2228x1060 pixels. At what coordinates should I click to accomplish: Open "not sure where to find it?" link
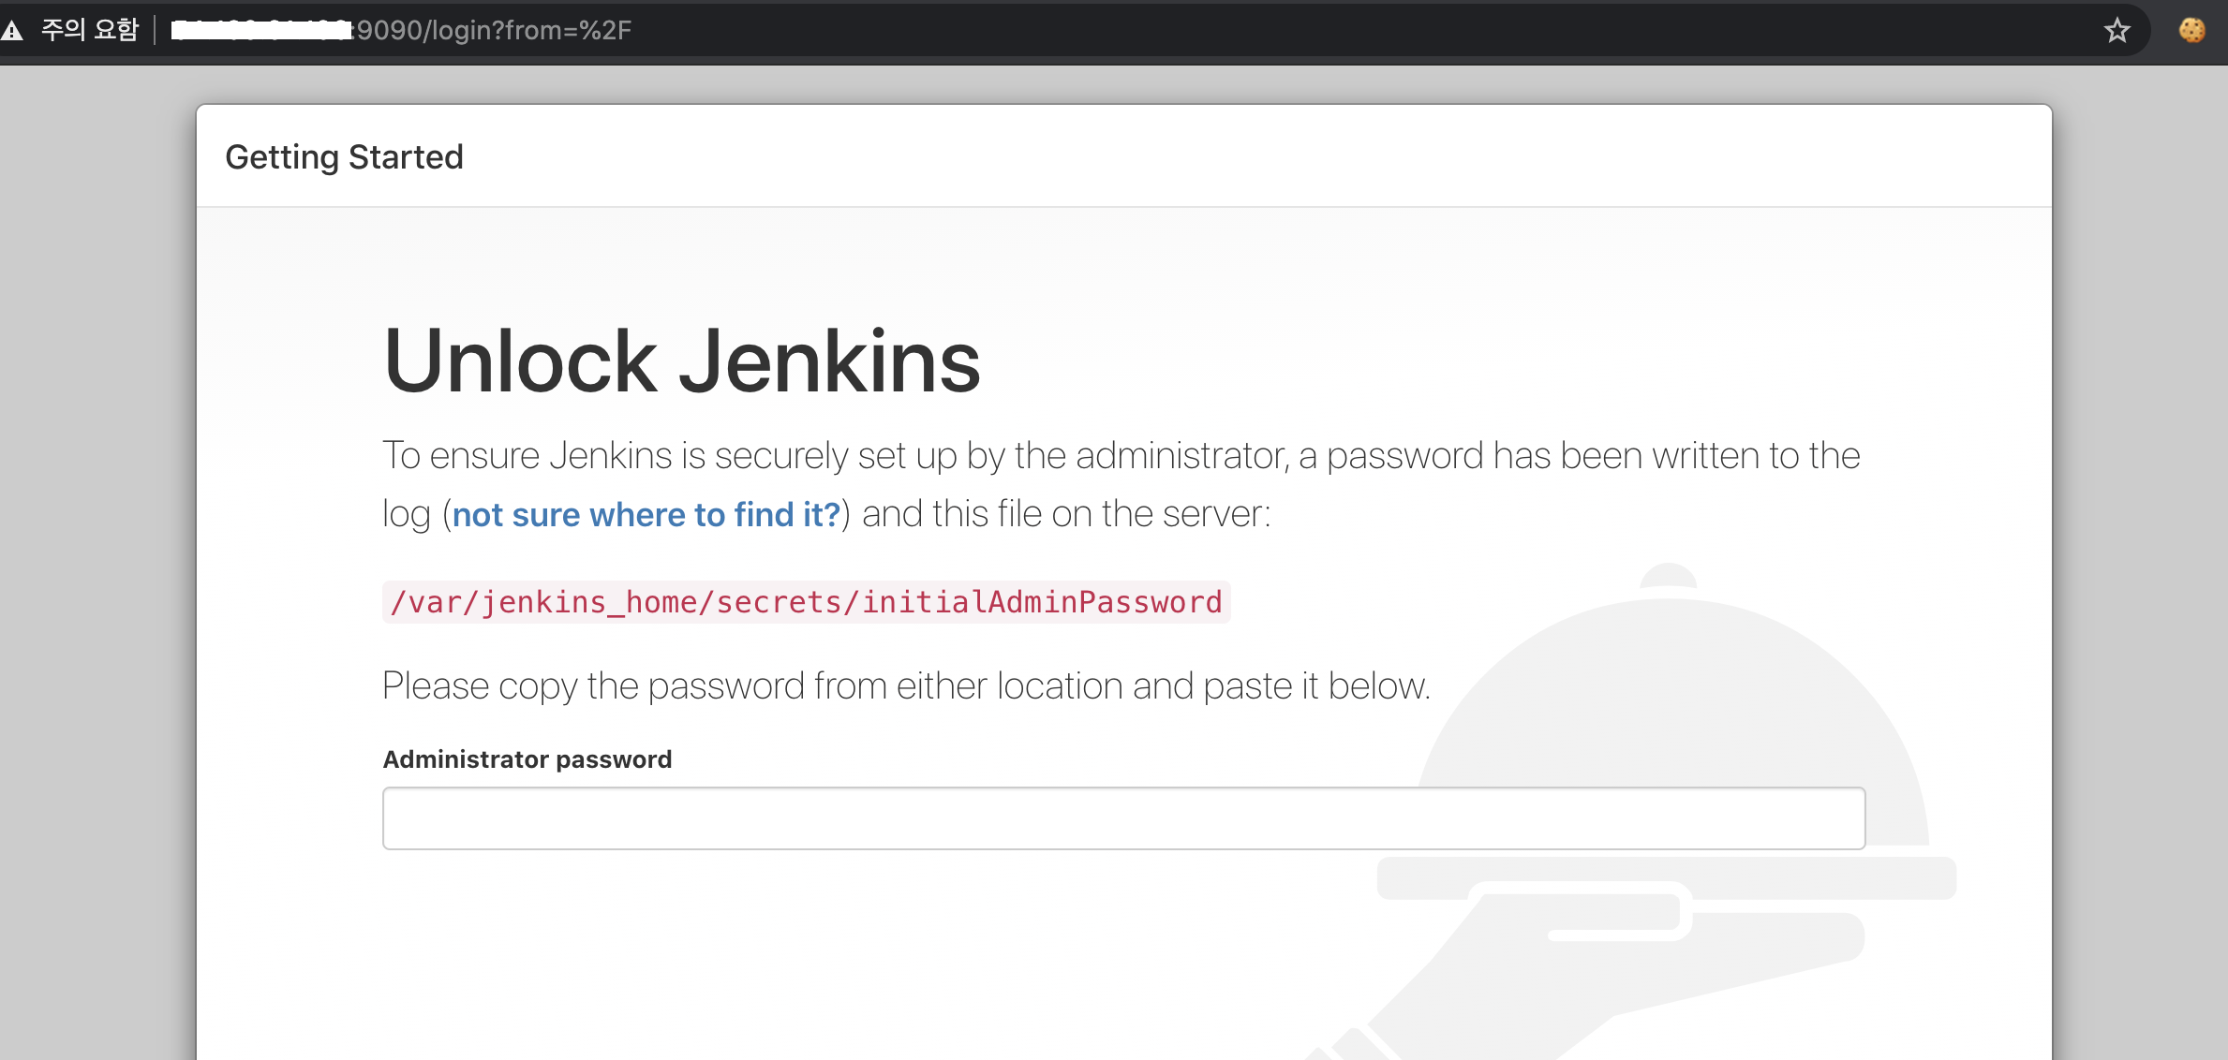pos(646,515)
